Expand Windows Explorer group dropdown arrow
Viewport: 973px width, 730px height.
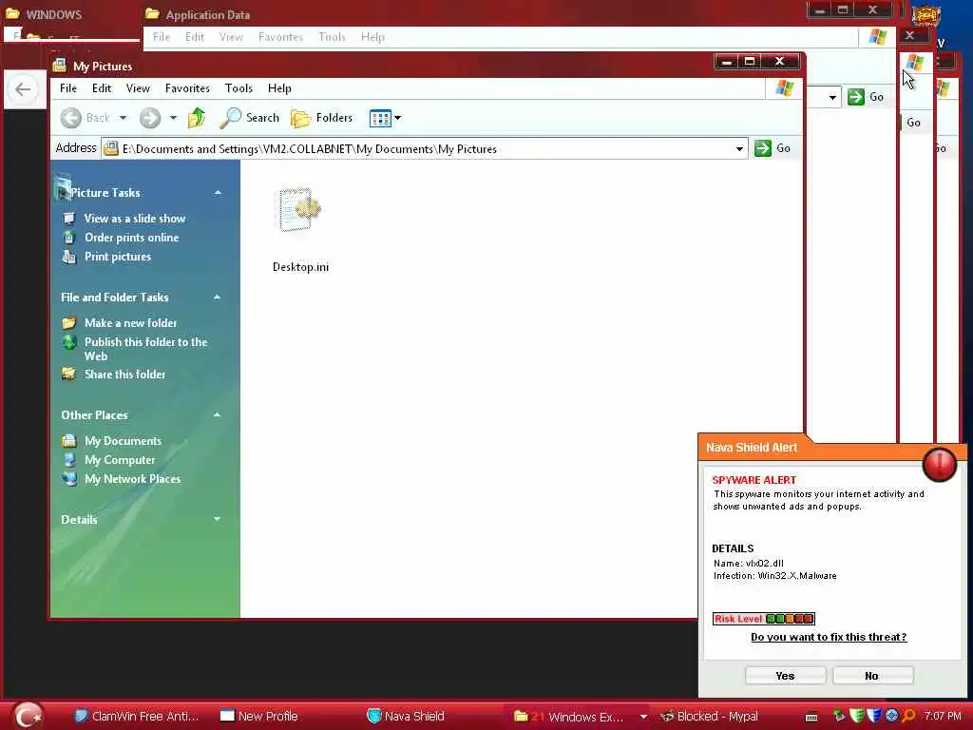coord(643,717)
